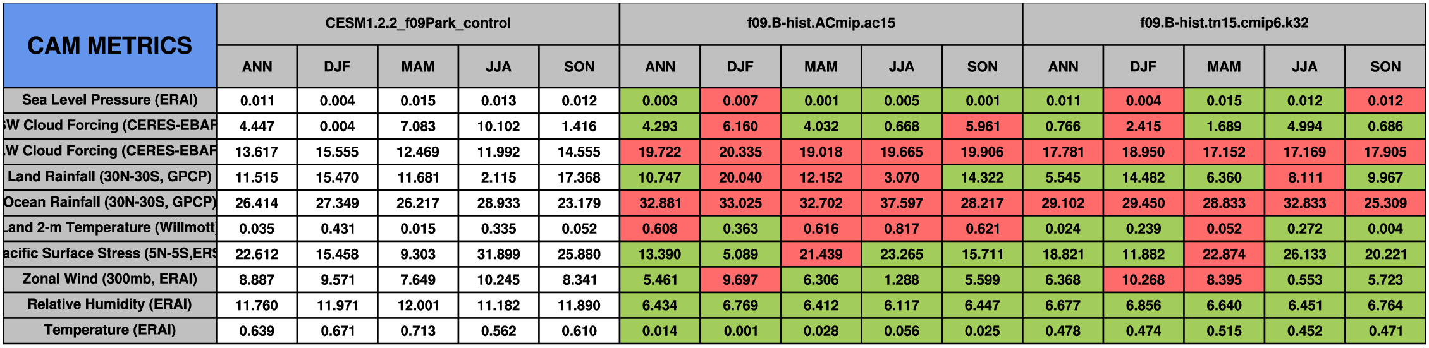Click the red cell showing 37.597
Image resolution: width=1429 pixels, height=348 pixels.
(901, 203)
